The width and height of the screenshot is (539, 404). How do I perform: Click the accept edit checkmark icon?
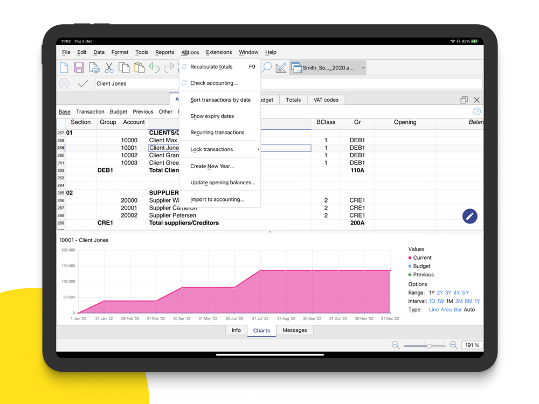pyautogui.click(x=83, y=83)
